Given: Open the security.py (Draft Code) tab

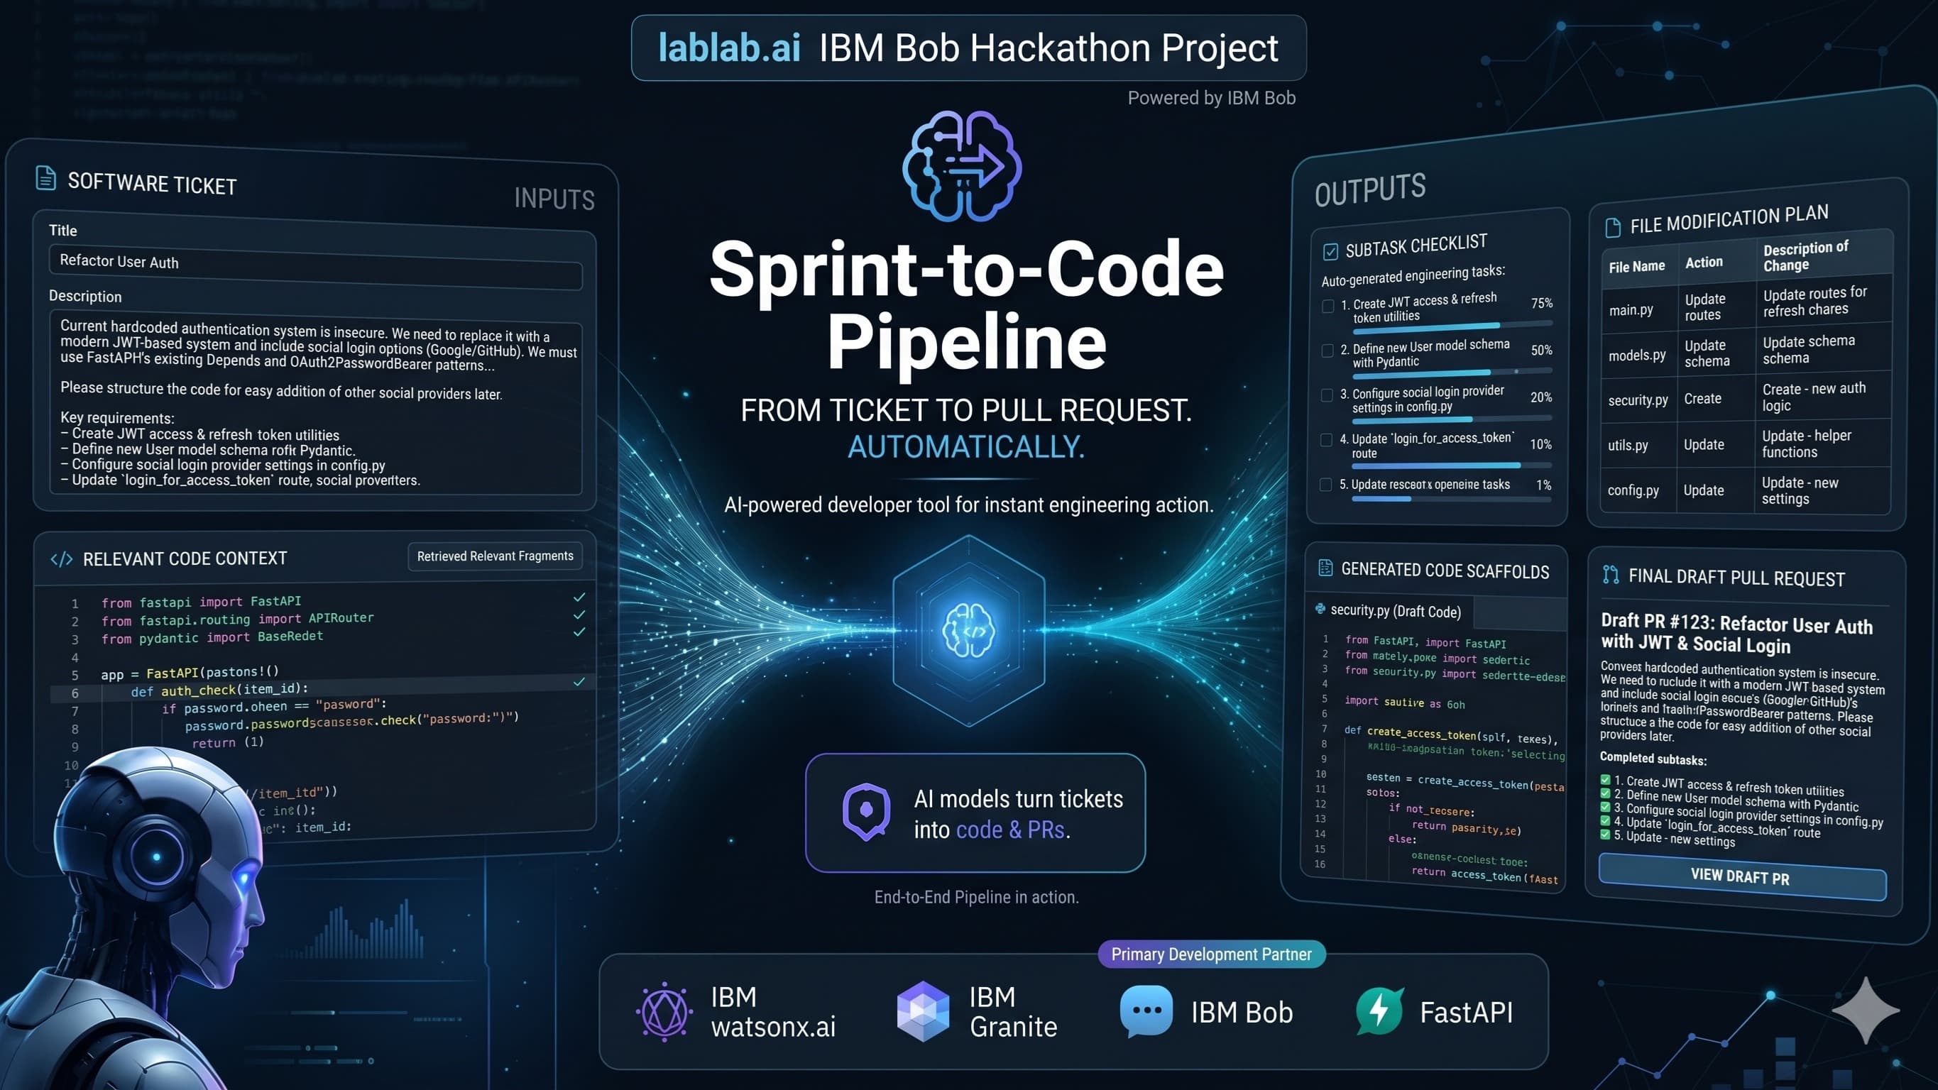Looking at the screenshot, I should pos(1390,611).
